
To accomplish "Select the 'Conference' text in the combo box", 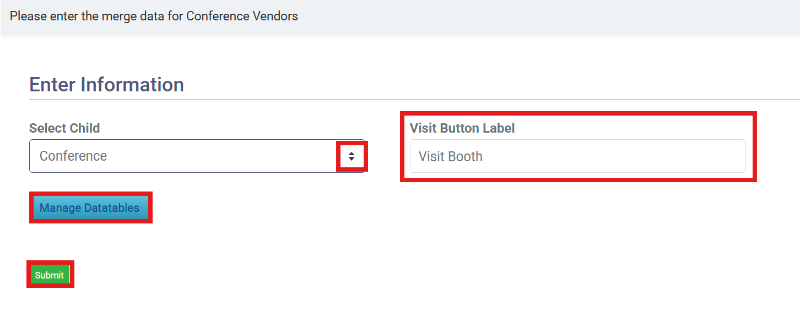I will pos(73,156).
